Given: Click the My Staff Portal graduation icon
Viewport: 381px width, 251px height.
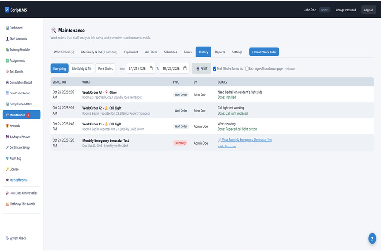Looking at the screenshot, I should [7, 180].
